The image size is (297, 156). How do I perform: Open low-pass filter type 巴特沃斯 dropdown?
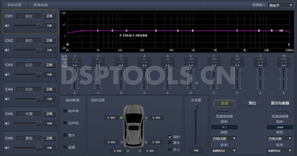280,139
